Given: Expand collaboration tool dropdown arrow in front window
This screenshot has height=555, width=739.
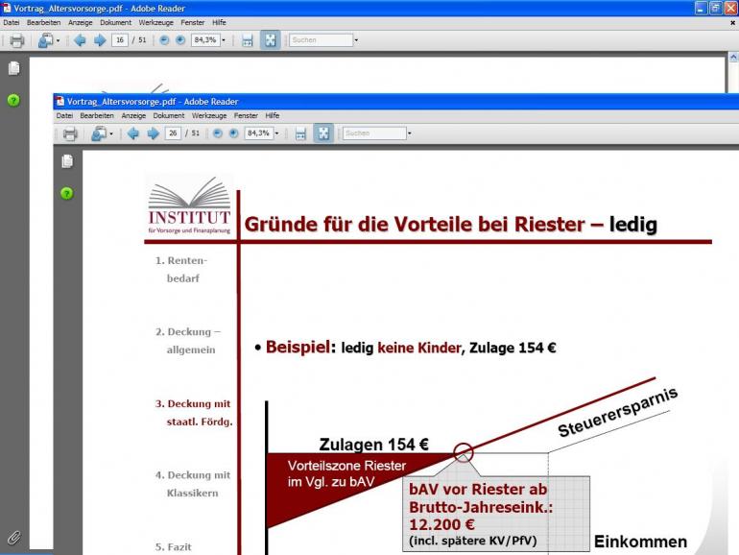Looking at the screenshot, I should pyautogui.click(x=111, y=134).
